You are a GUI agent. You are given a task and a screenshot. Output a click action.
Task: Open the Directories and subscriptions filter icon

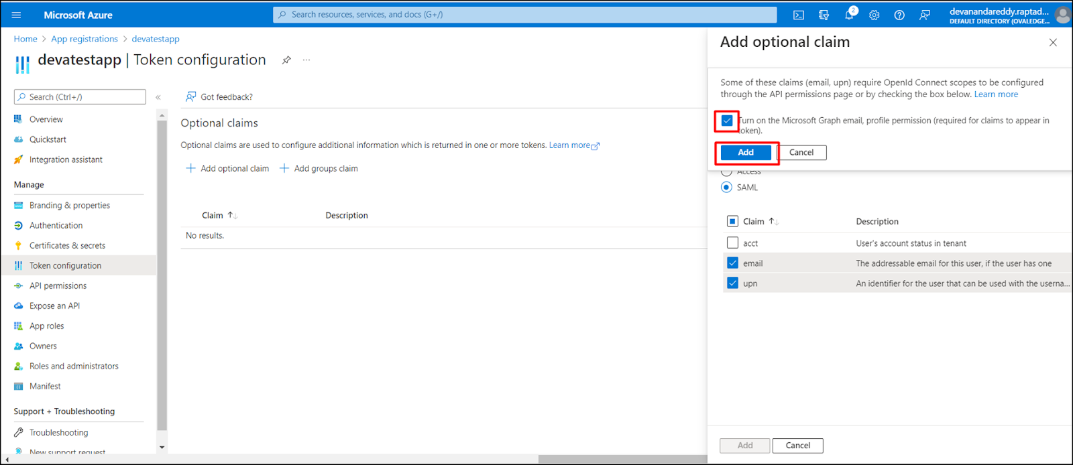point(824,15)
